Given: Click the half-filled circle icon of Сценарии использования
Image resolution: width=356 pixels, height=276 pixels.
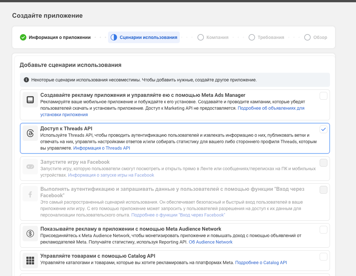Looking at the screenshot, I should tap(114, 37).
